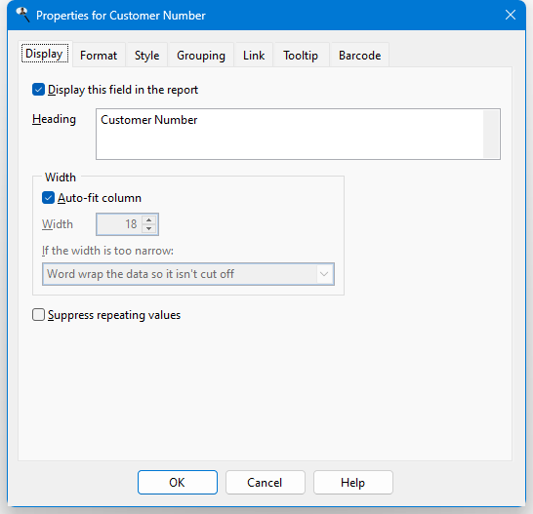
Task: Confirm with the OK button
Action: click(178, 483)
